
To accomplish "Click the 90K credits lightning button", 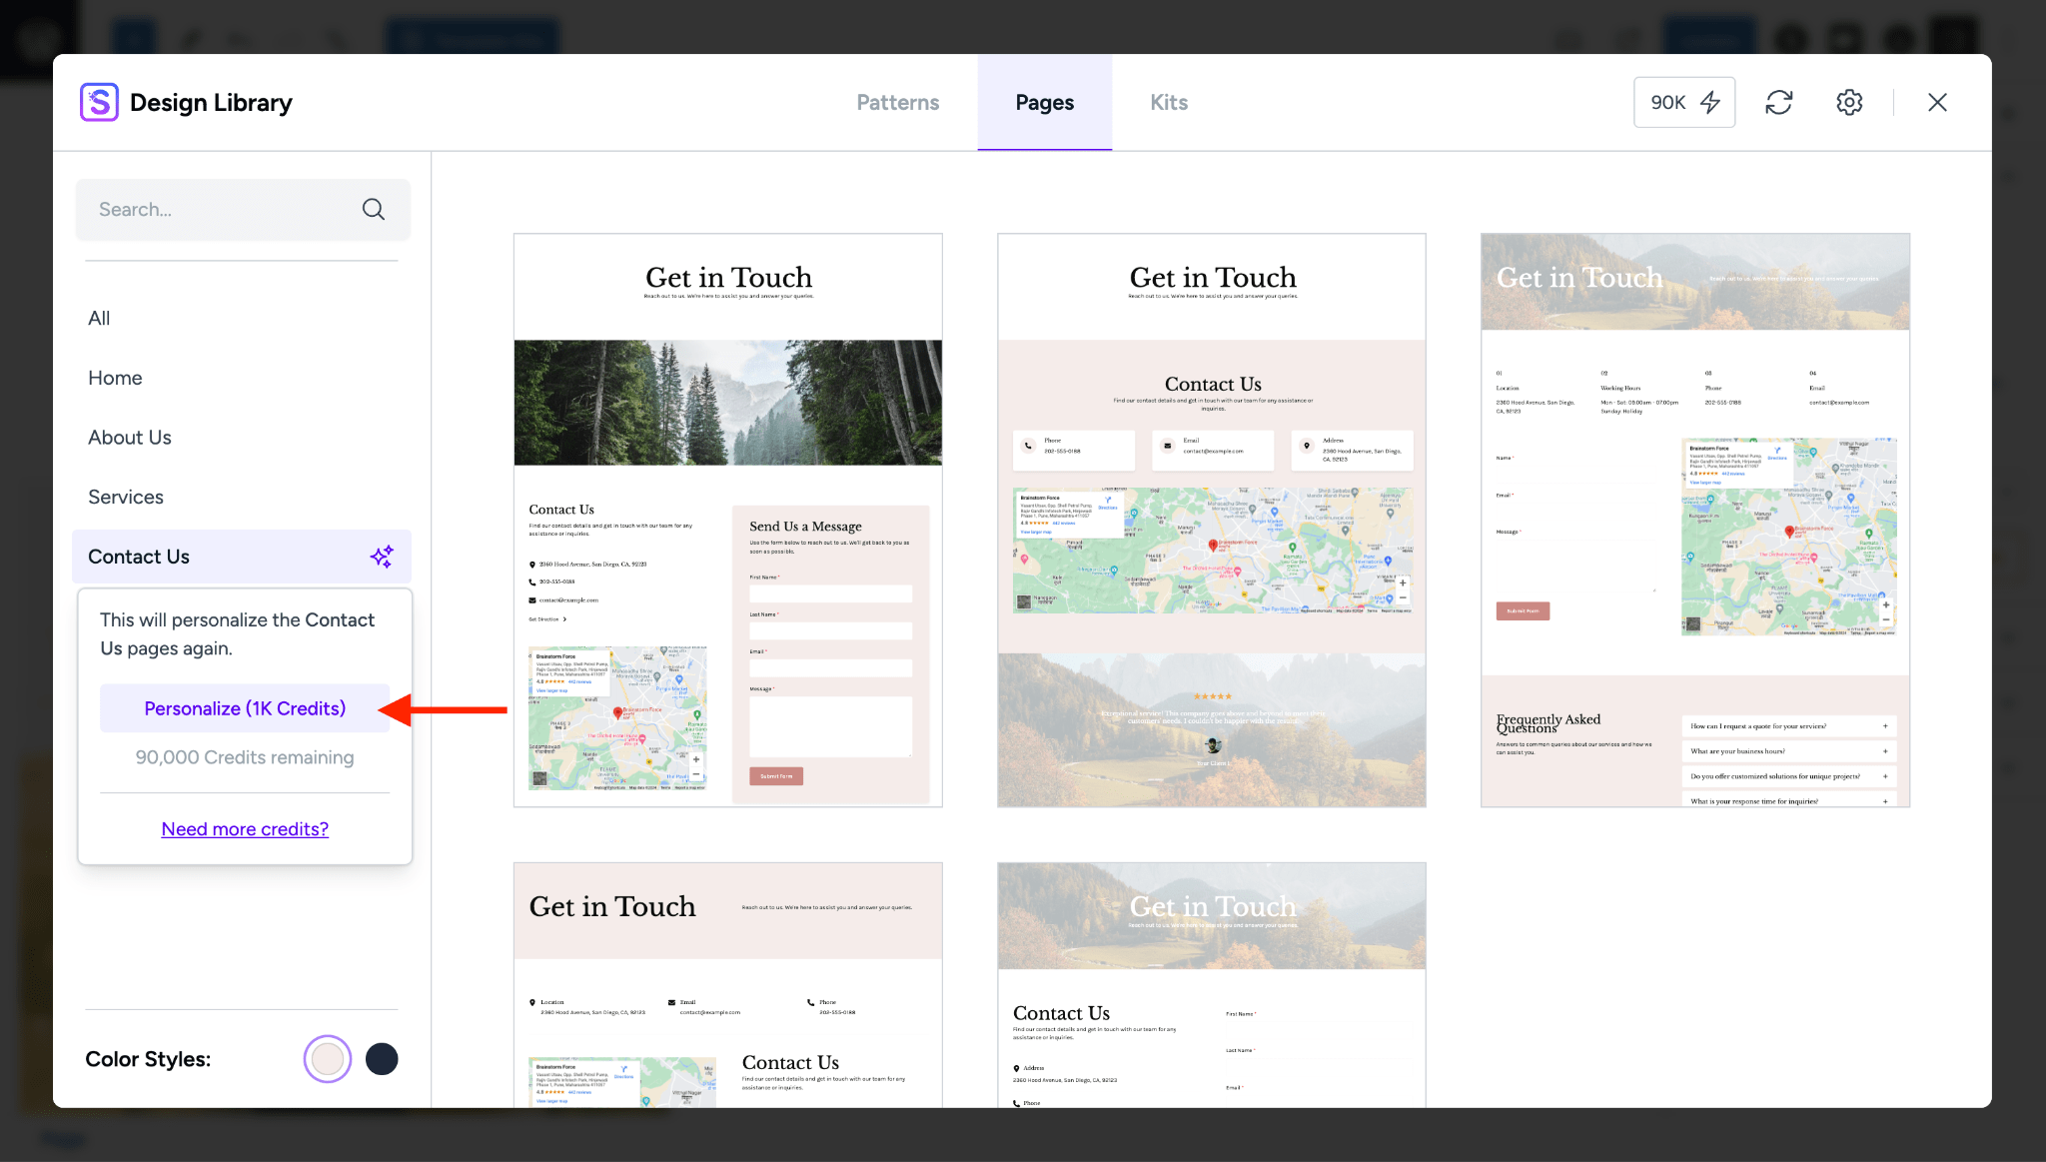I will pyautogui.click(x=1684, y=102).
